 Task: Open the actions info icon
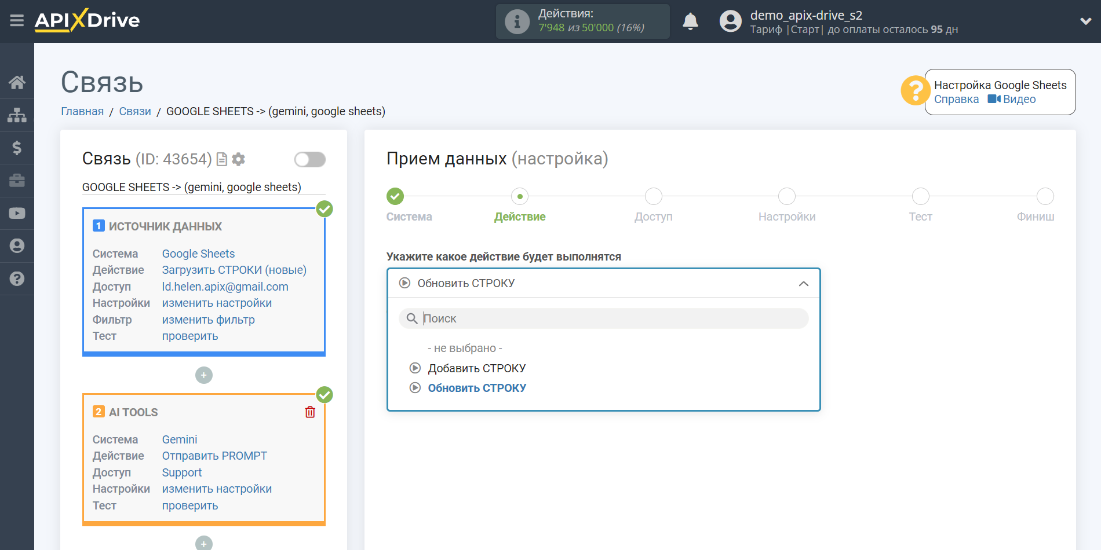coord(517,22)
